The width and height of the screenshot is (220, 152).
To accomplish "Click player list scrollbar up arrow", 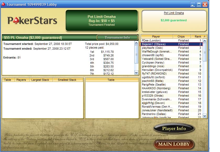I will pos(205,41).
